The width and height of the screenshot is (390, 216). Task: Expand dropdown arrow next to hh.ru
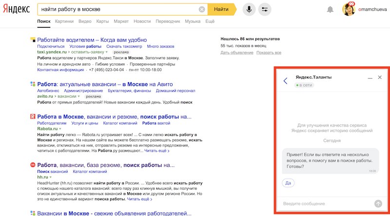[x=51, y=177]
